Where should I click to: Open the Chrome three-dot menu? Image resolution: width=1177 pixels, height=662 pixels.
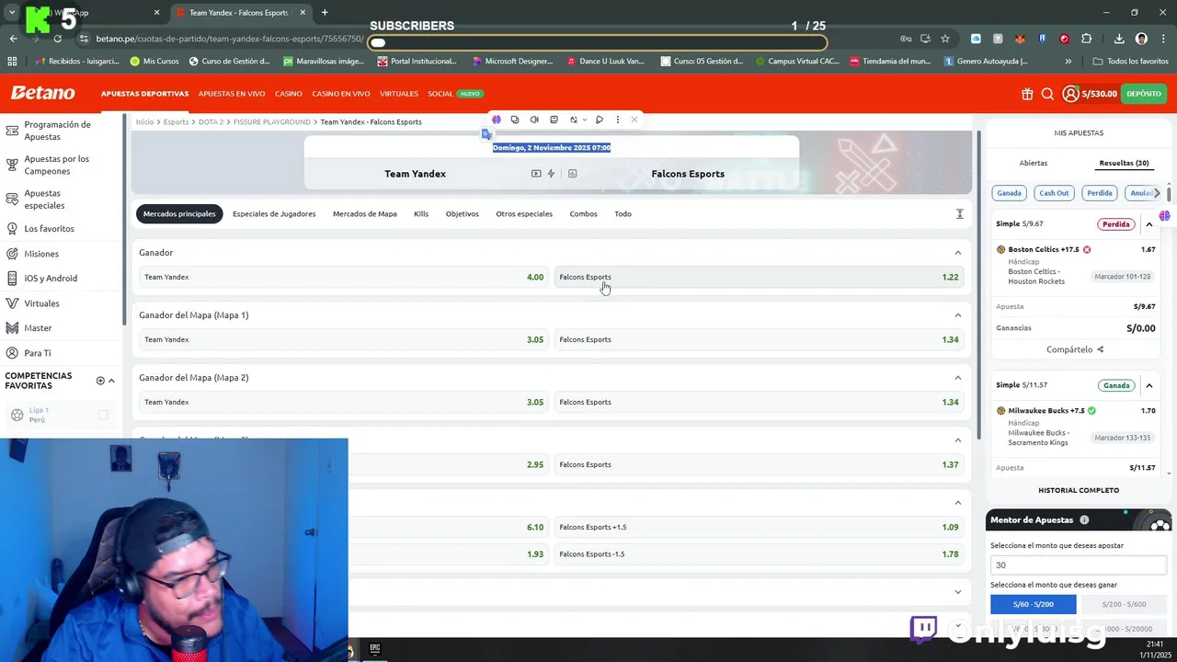[x=1162, y=39]
